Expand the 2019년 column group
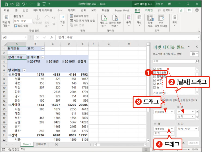The width and height of the screenshot is (211, 153). coord(63,61)
